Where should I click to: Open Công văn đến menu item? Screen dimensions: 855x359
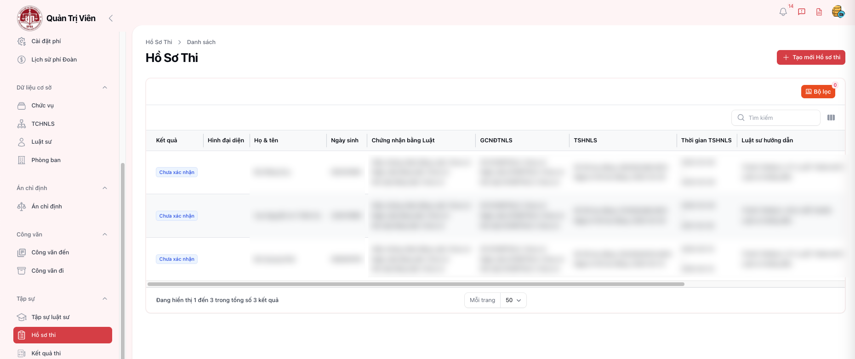point(50,252)
